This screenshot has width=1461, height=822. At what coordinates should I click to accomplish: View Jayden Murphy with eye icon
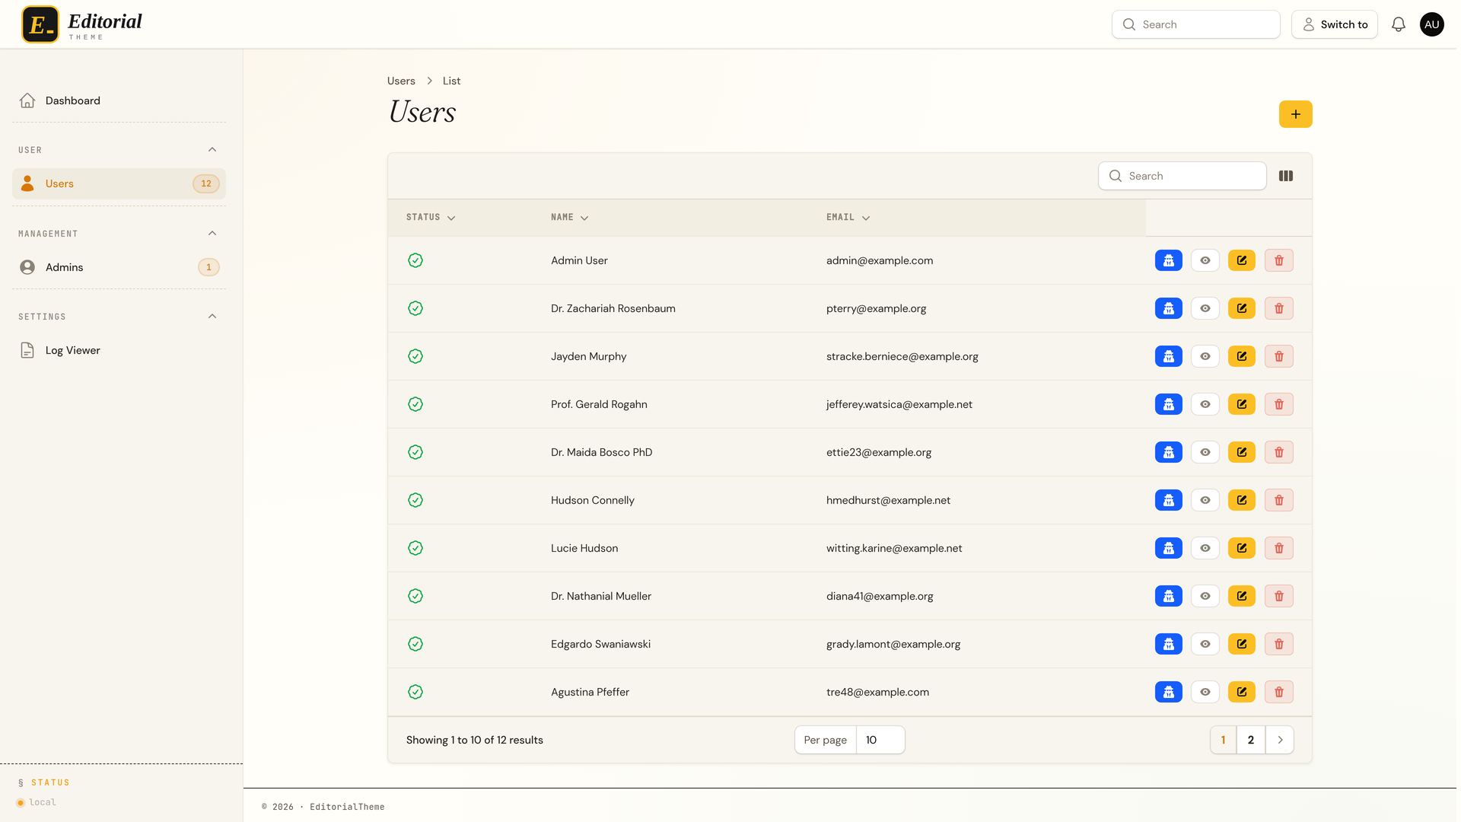[1205, 356]
